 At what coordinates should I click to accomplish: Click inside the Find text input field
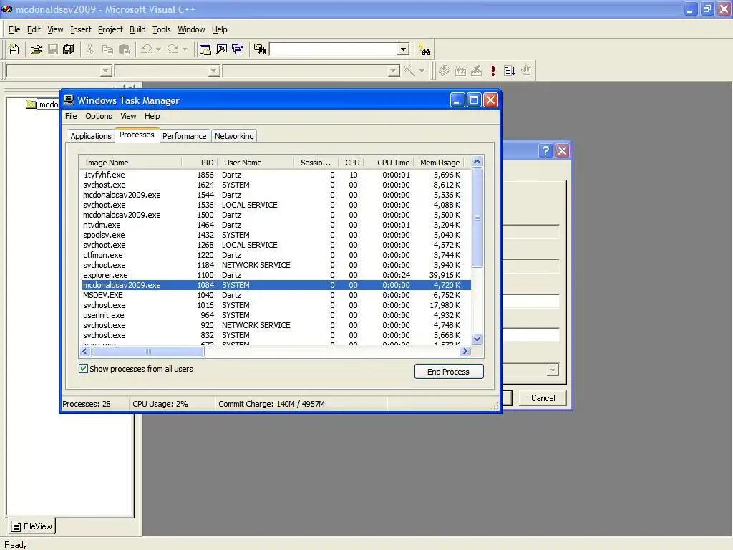click(334, 49)
